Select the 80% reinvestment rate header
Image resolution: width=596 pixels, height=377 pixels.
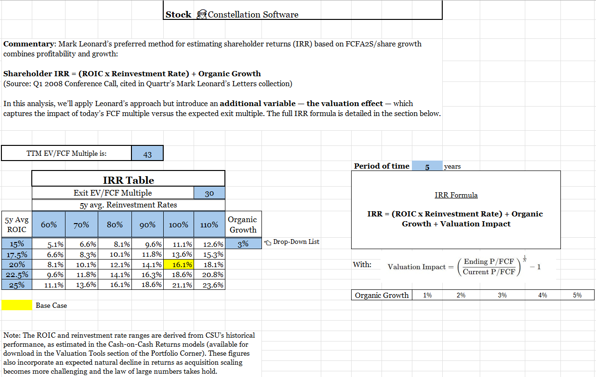coord(115,225)
